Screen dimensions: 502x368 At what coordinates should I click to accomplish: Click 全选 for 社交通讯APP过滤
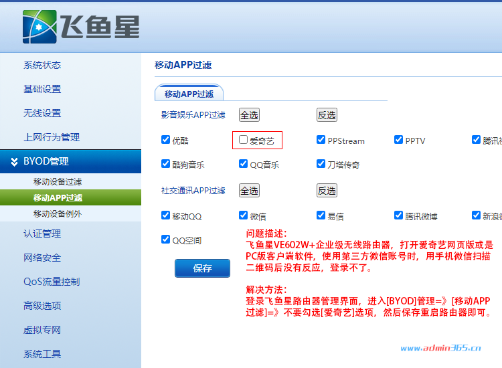(x=249, y=191)
